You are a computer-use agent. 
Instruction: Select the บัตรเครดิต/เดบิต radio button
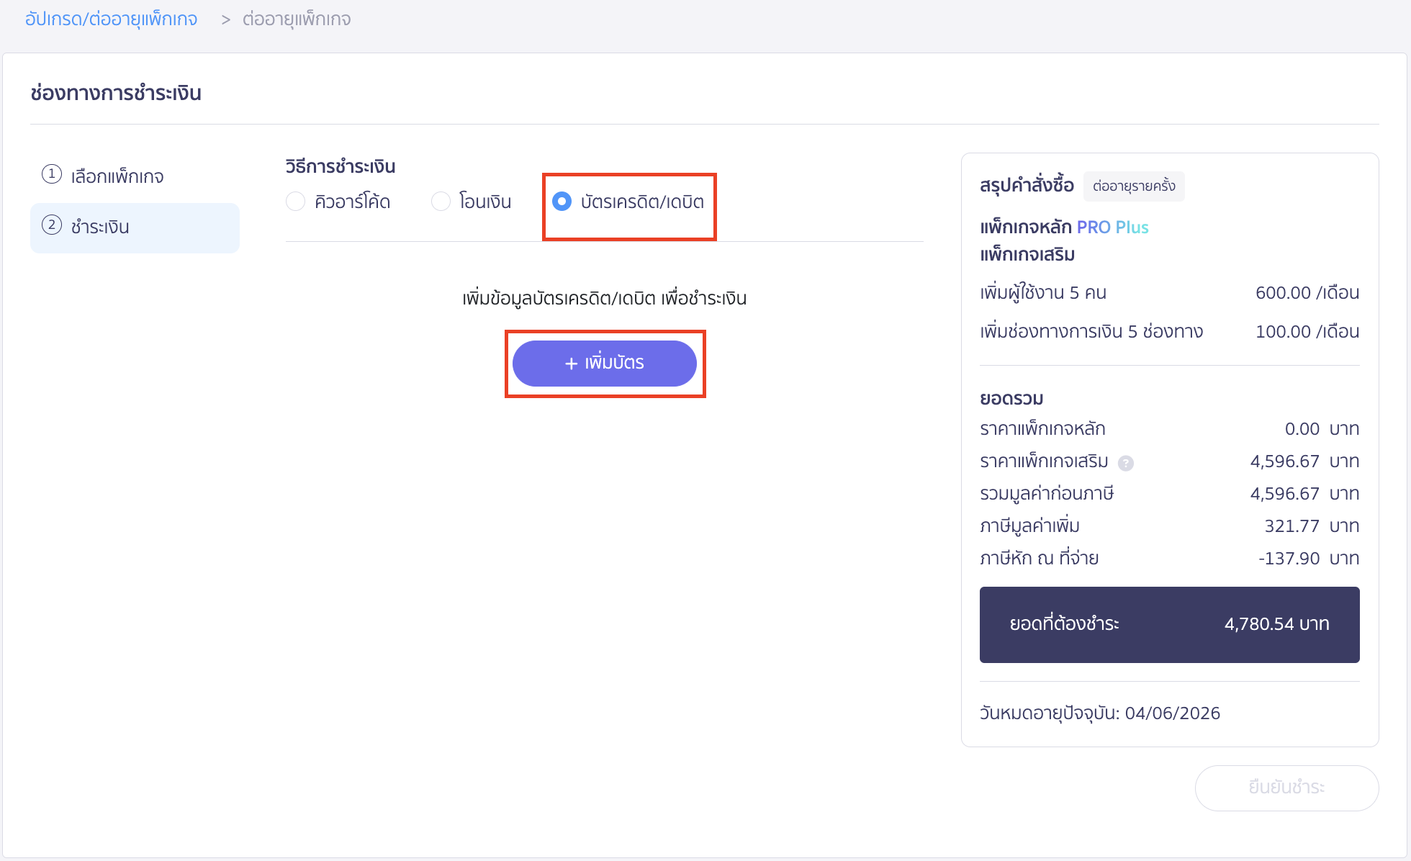click(561, 202)
